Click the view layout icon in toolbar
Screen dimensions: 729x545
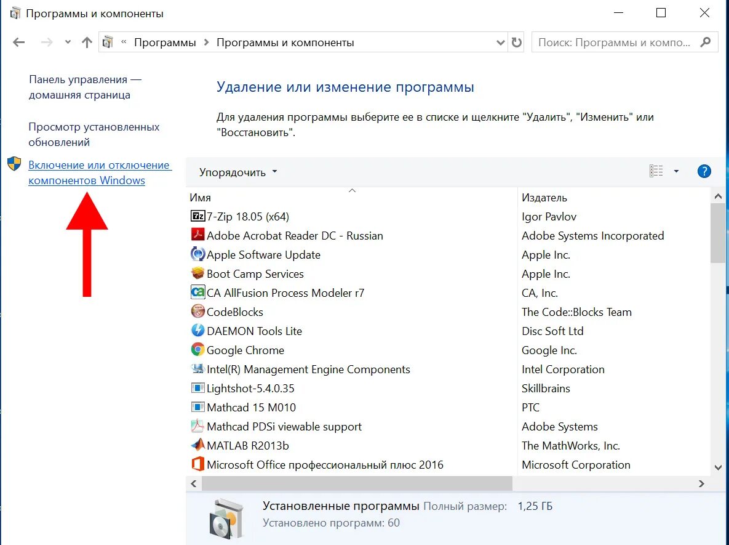point(656,171)
